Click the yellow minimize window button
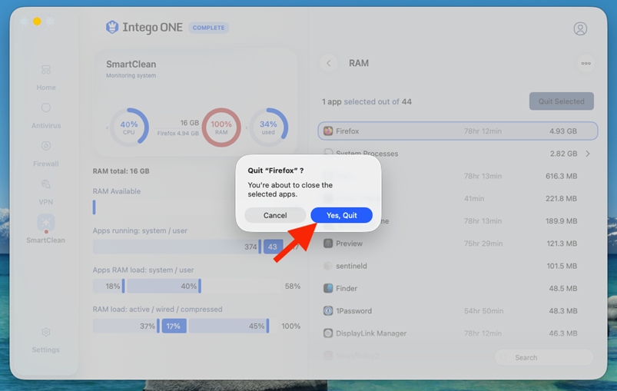617x391 pixels. click(x=37, y=22)
